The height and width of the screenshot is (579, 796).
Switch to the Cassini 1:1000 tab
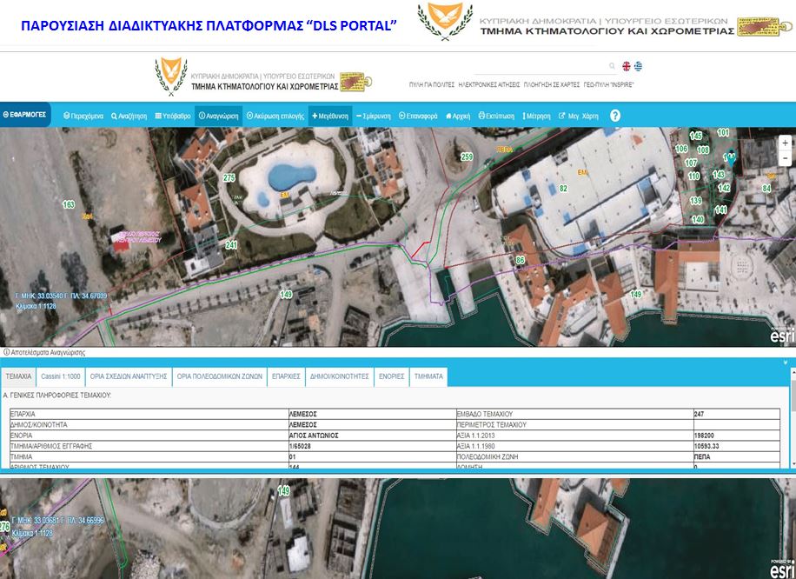62,377
